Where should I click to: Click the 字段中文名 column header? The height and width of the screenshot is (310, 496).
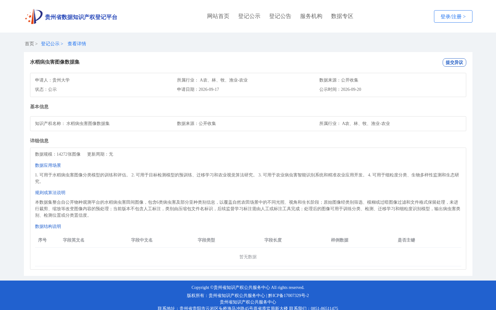click(142, 240)
